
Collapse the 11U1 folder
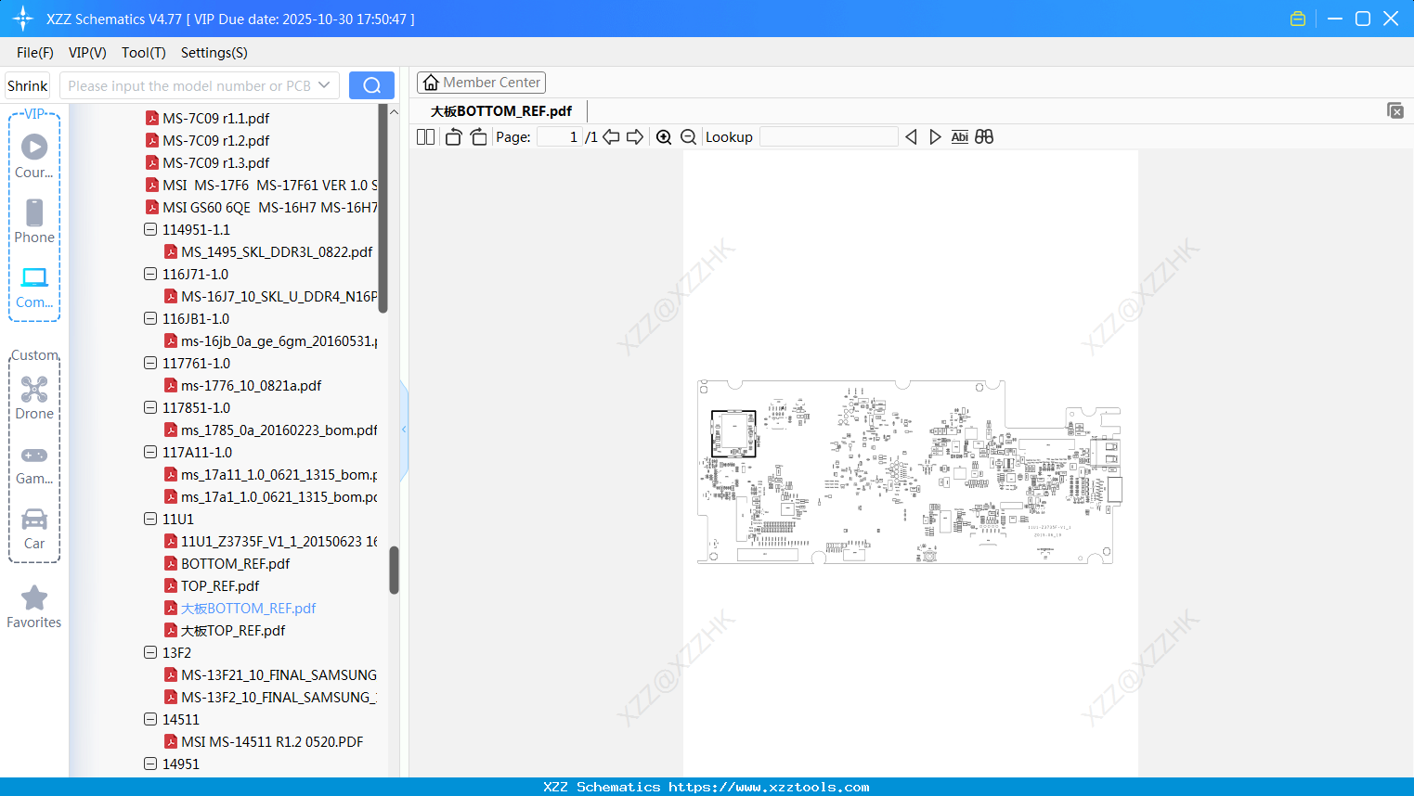point(150,519)
